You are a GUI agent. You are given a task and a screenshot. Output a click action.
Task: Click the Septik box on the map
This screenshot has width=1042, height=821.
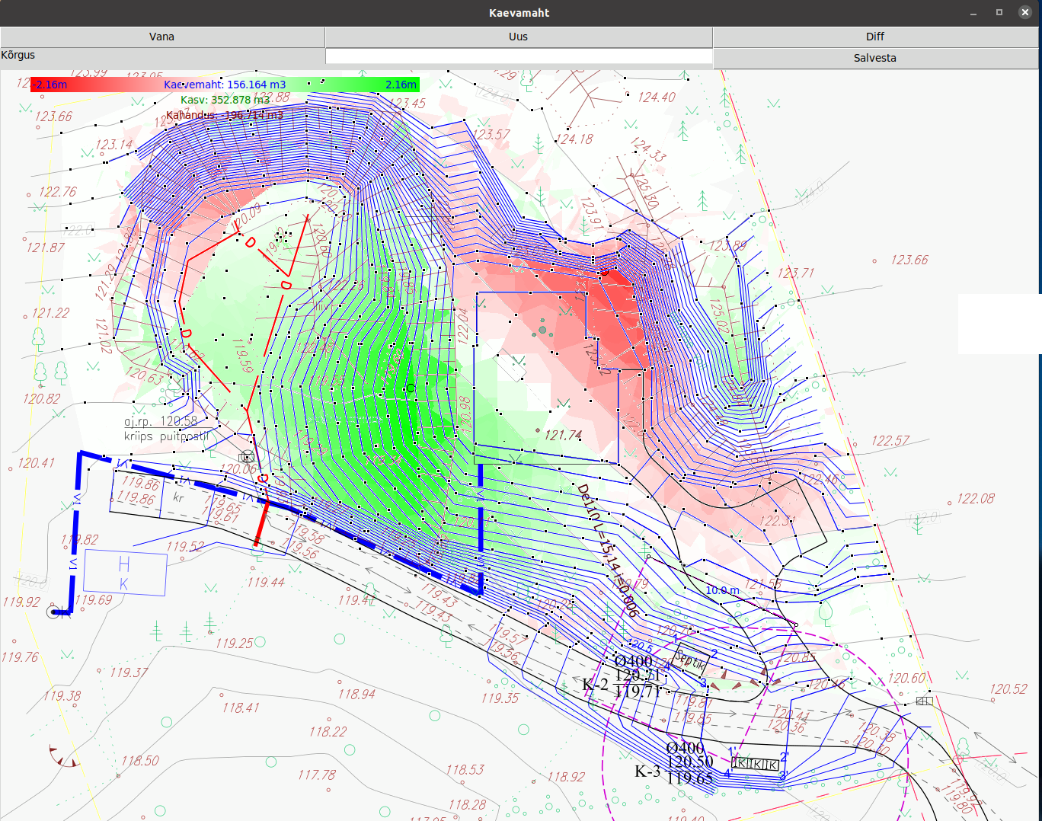[691, 661]
